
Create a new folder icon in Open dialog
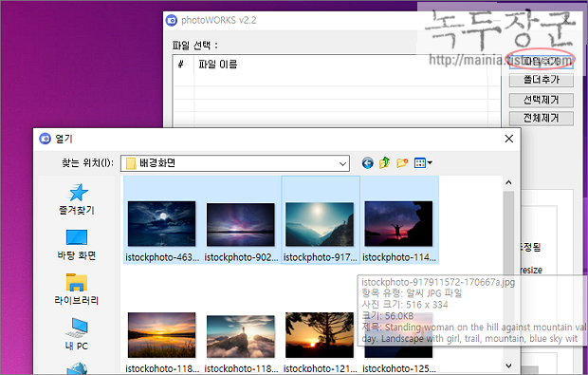[402, 163]
